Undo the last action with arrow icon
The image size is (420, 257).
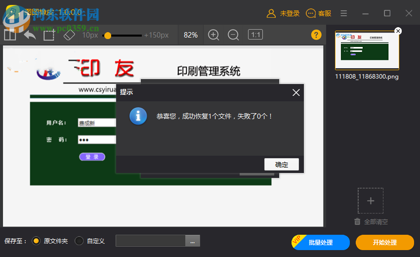pos(30,35)
